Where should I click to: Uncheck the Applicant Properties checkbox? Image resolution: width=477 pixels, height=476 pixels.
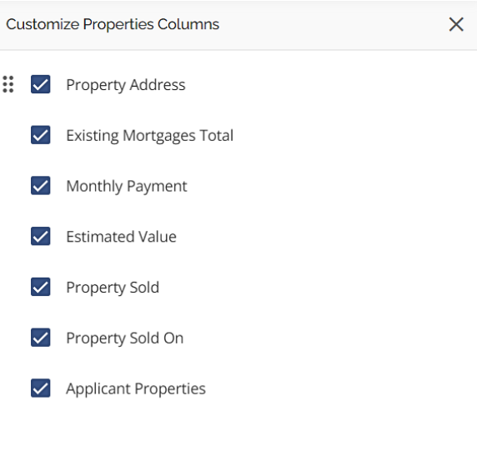[x=41, y=388]
